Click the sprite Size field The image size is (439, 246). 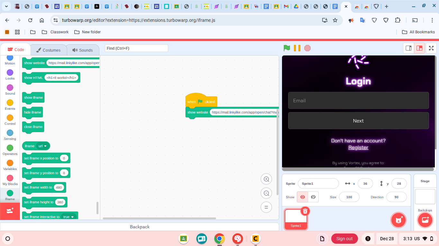[349, 197]
